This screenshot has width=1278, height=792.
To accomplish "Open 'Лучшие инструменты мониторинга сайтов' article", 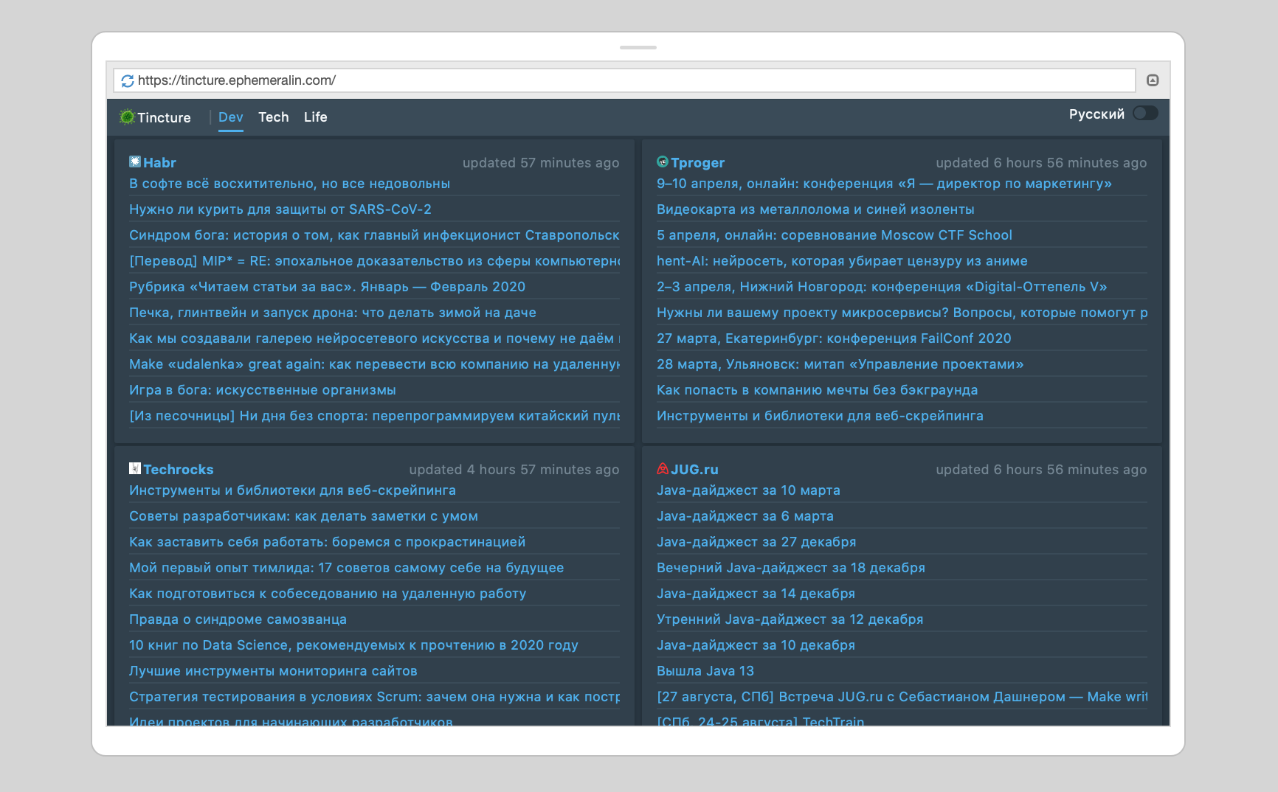I will [x=273, y=671].
